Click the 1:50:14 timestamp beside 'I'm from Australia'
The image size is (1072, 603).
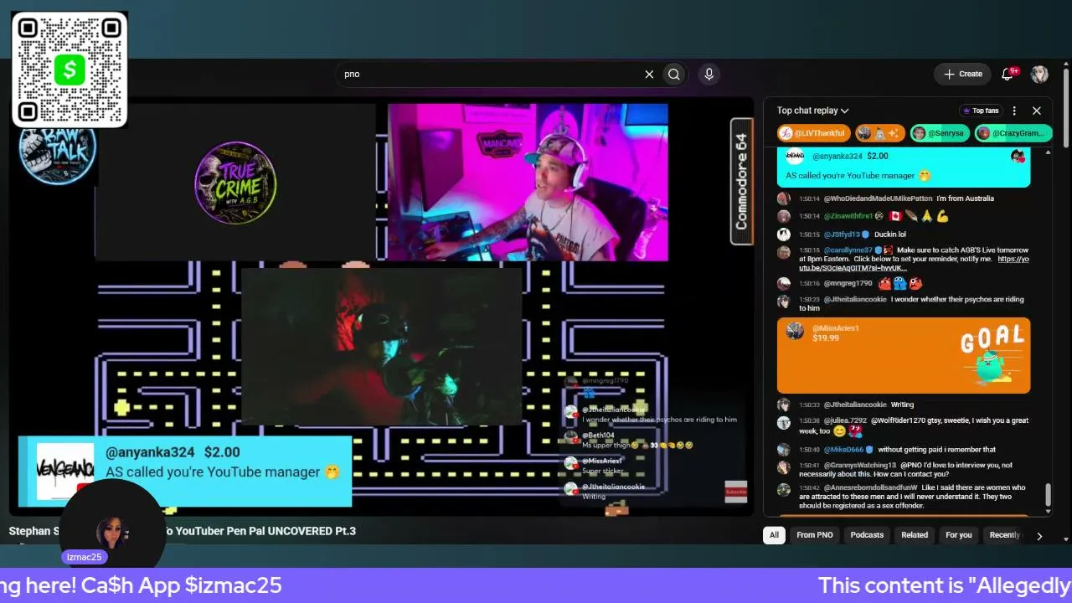pos(809,199)
